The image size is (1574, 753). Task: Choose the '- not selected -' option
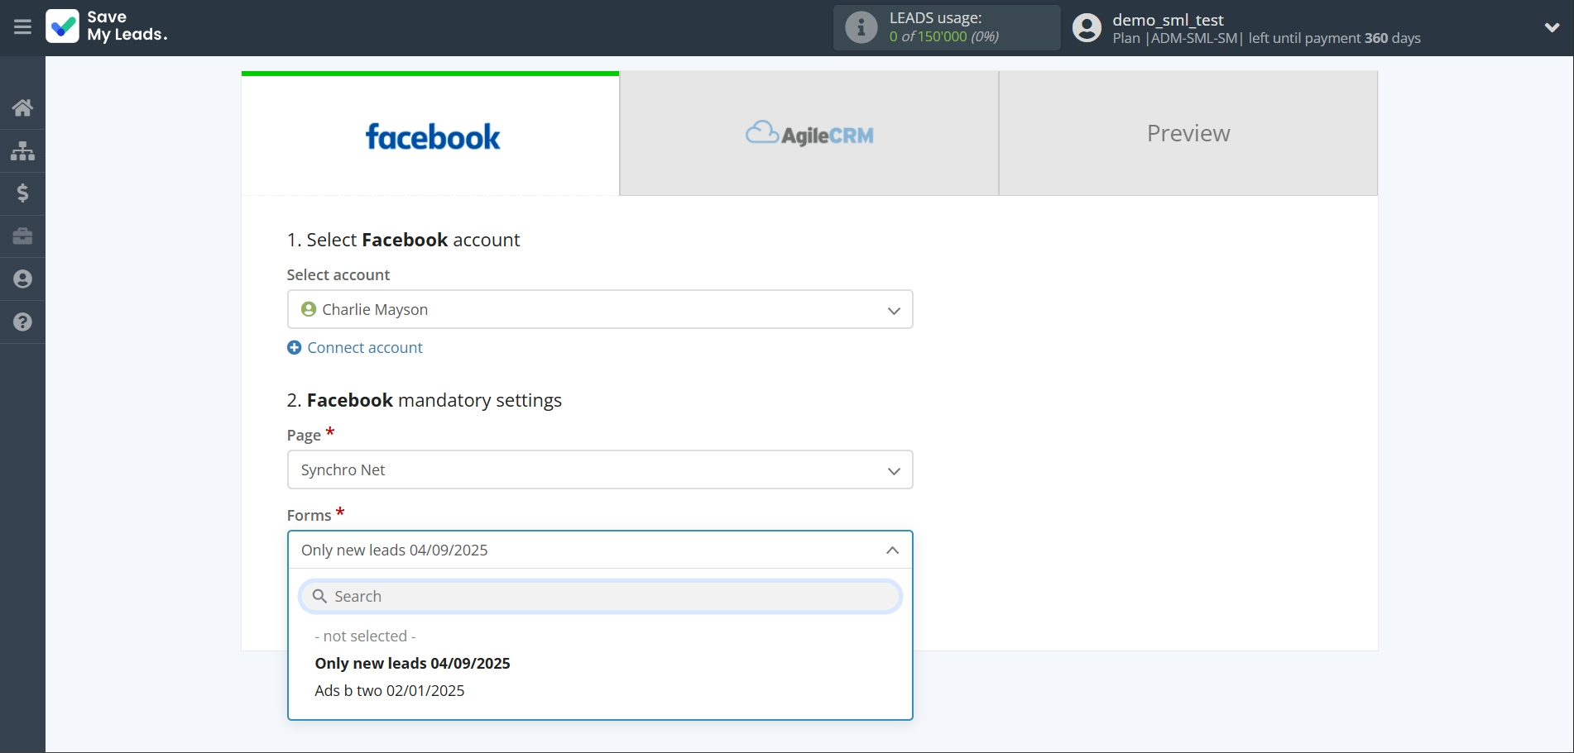click(365, 636)
